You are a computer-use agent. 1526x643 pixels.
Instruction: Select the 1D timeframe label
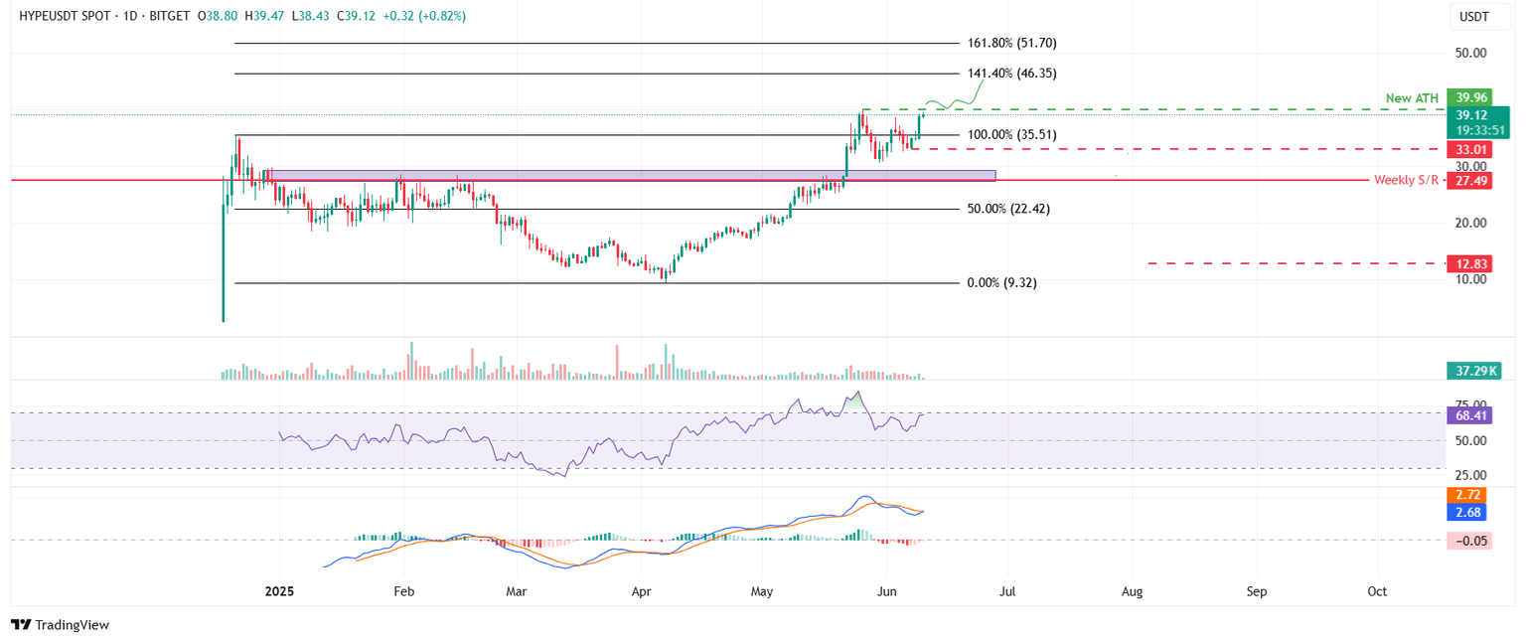[129, 16]
